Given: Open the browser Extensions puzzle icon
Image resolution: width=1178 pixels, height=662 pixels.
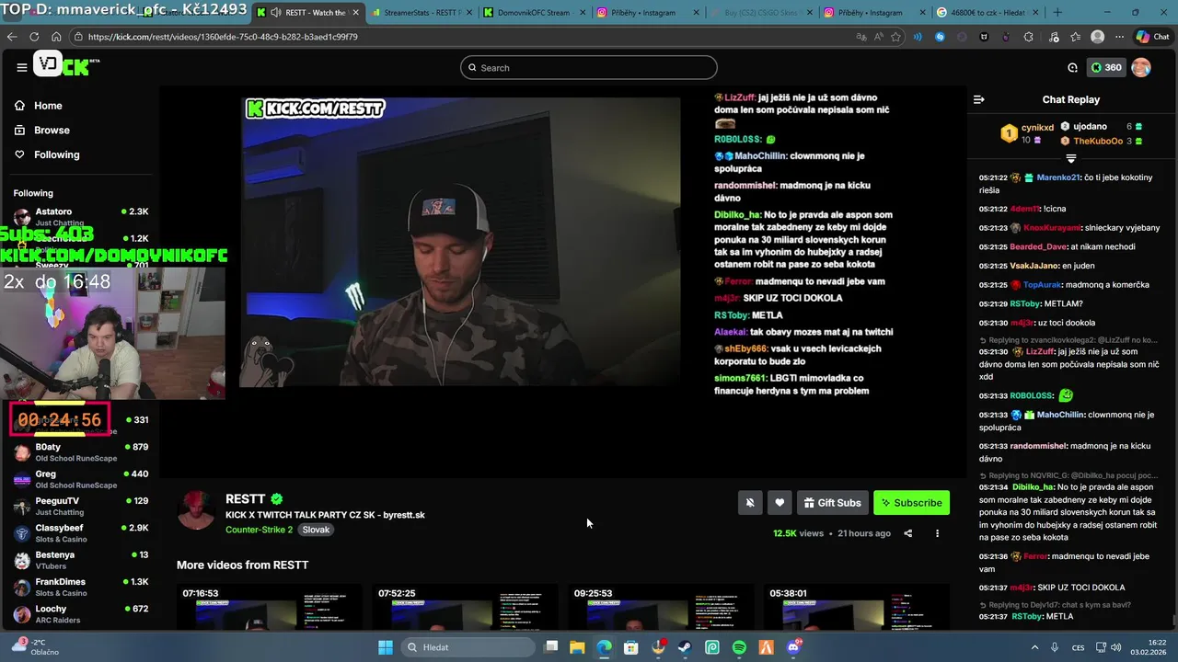Looking at the screenshot, I should [1028, 37].
